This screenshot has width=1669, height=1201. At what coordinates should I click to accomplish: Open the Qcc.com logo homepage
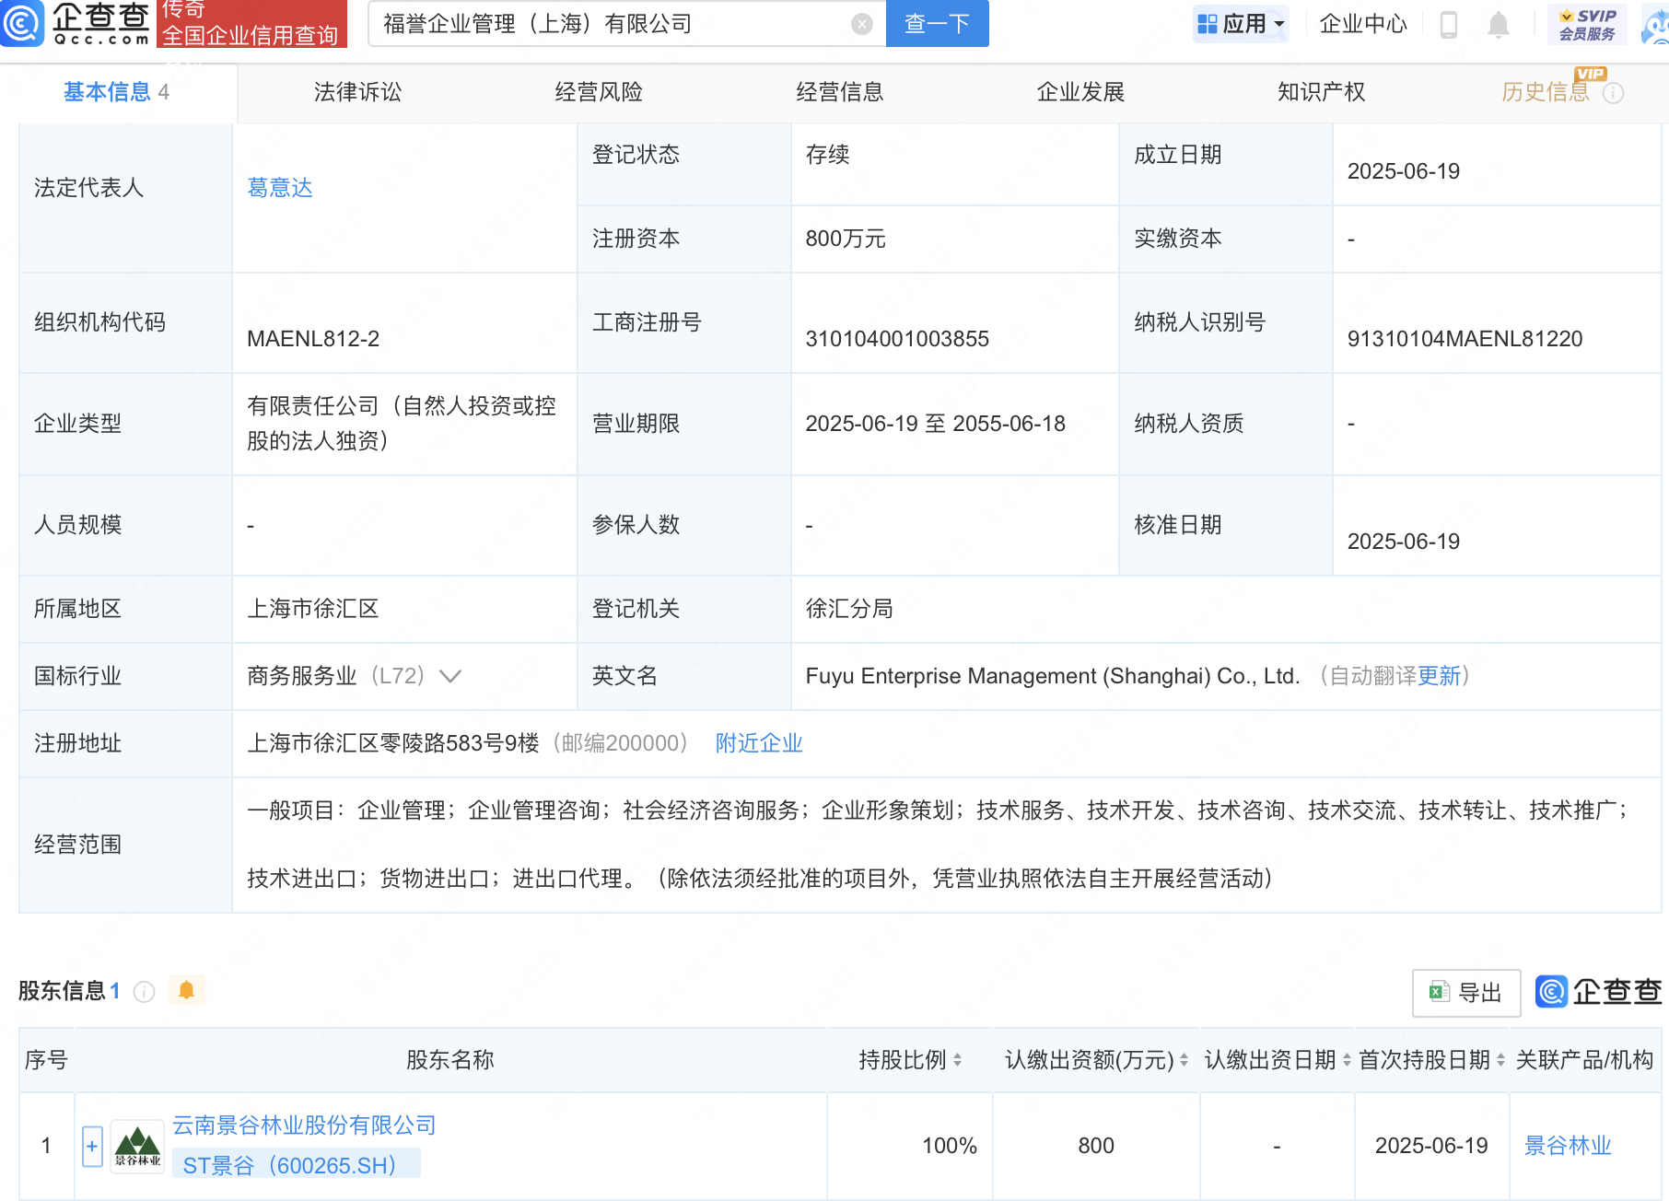pyautogui.click(x=76, y=23)
